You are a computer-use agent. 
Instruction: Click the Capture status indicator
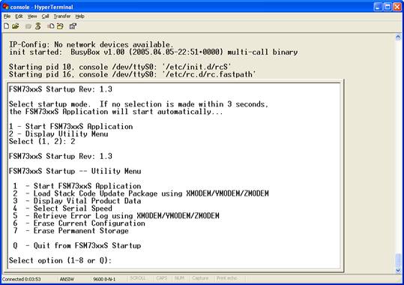(x=200, y=278)
